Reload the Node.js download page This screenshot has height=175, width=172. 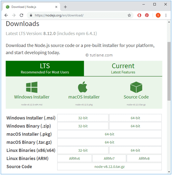pyautogui.click(x=21, y=15)
